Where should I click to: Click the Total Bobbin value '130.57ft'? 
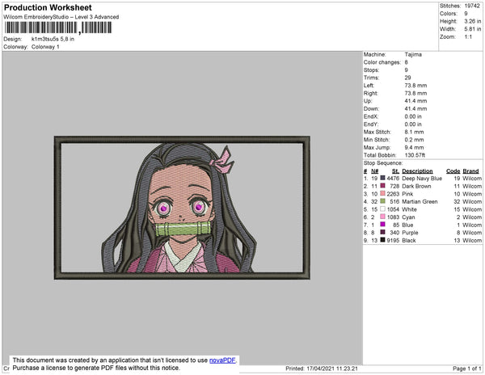pos(415,155)
